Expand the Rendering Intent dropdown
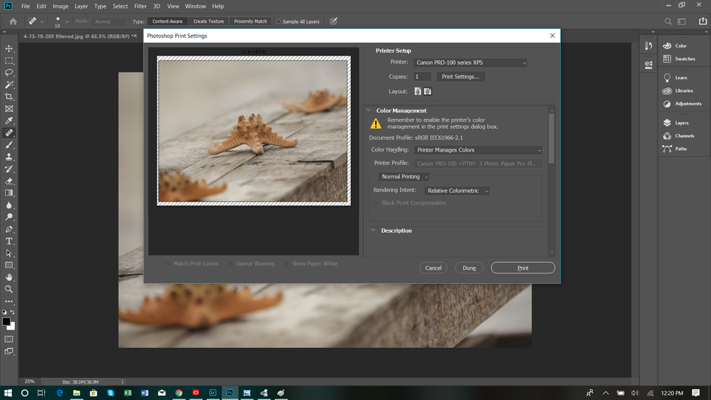The image size is (711, 400). 458,191
